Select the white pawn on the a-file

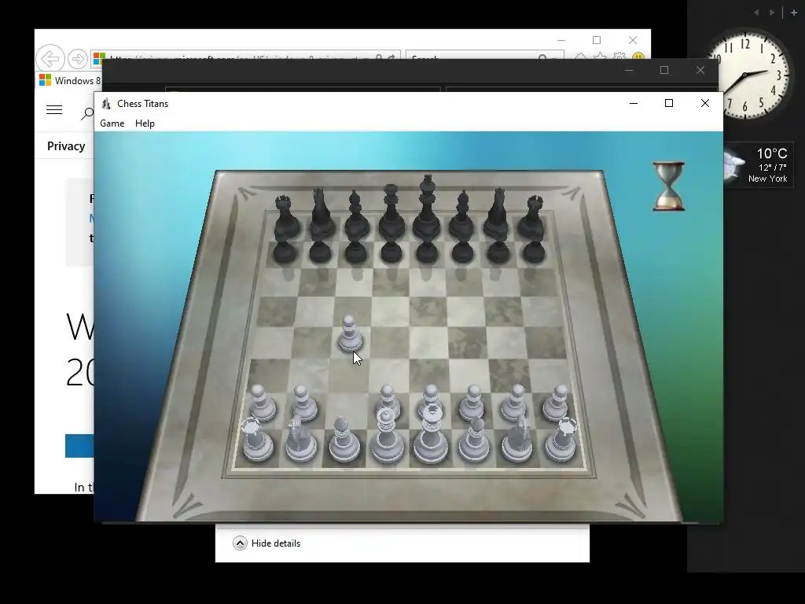(x=263, y=403)
